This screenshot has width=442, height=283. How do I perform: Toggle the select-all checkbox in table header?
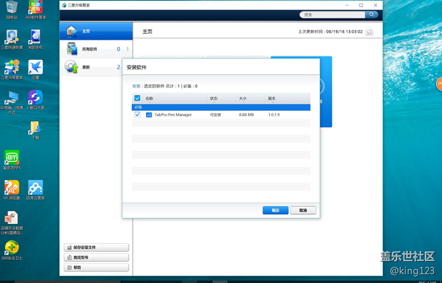[x=137, y=98]
